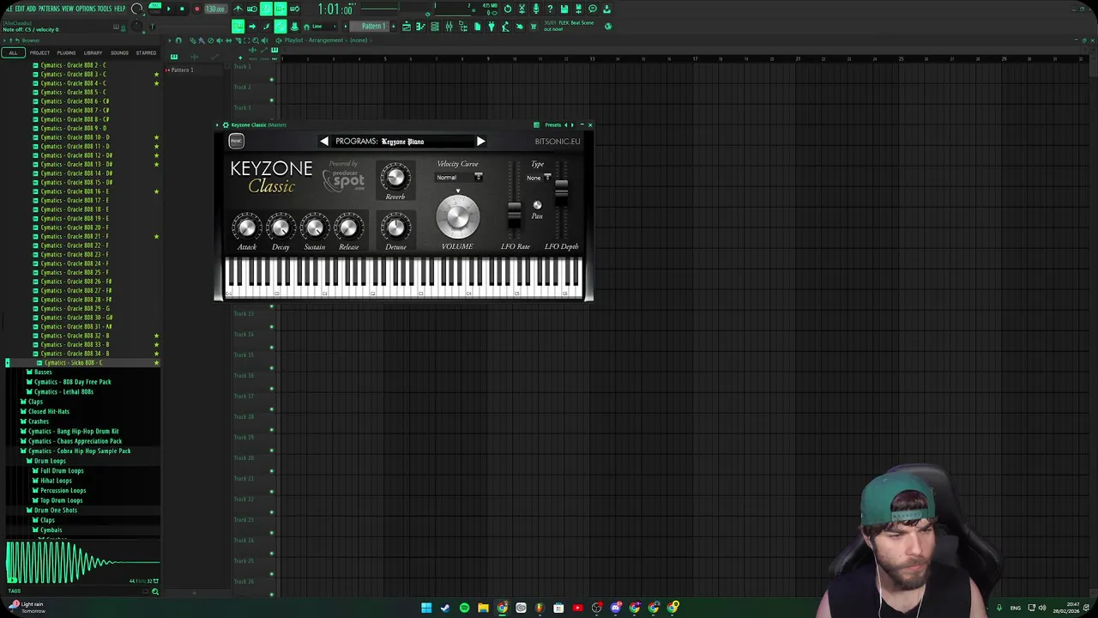This screenshot has height=618, width=1098.
Task: Open the PATTERNS menu
Action: [x=49, y=9]
